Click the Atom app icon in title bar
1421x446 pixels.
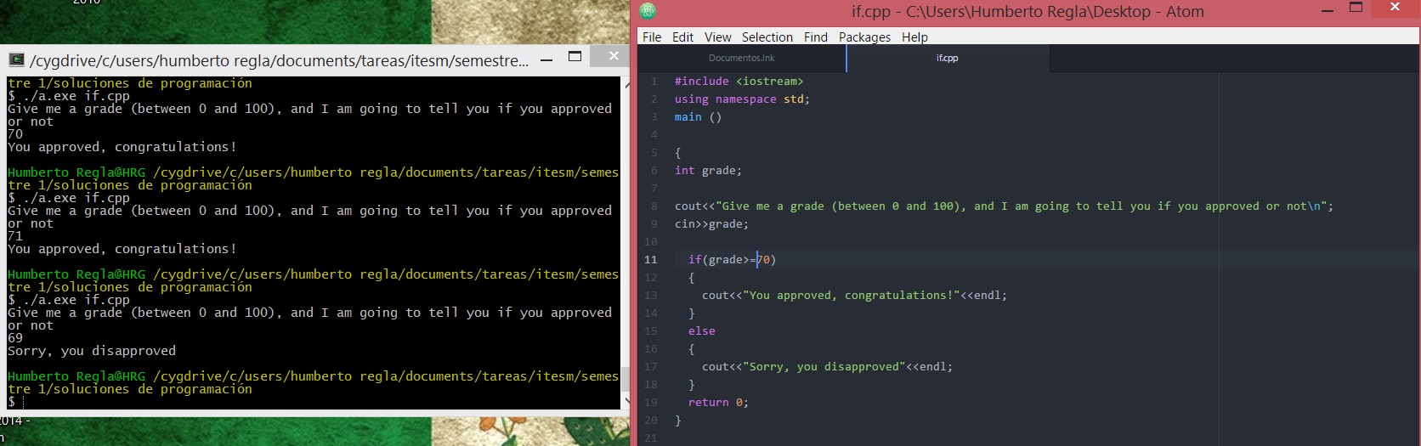648,11
